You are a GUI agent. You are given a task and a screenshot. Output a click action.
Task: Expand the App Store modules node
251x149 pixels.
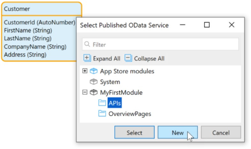tap(85, 71)
